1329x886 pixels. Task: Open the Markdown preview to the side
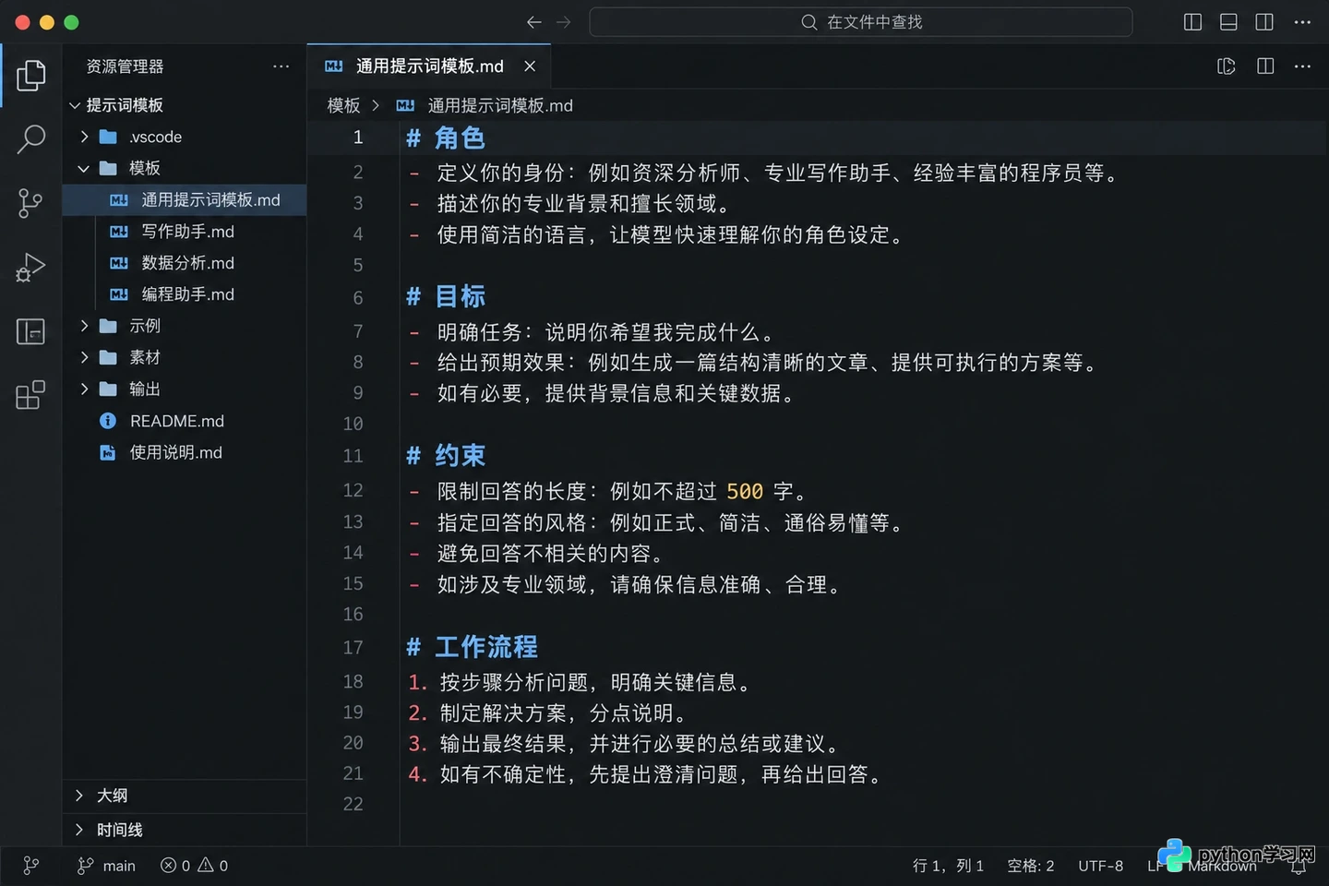1227,66
